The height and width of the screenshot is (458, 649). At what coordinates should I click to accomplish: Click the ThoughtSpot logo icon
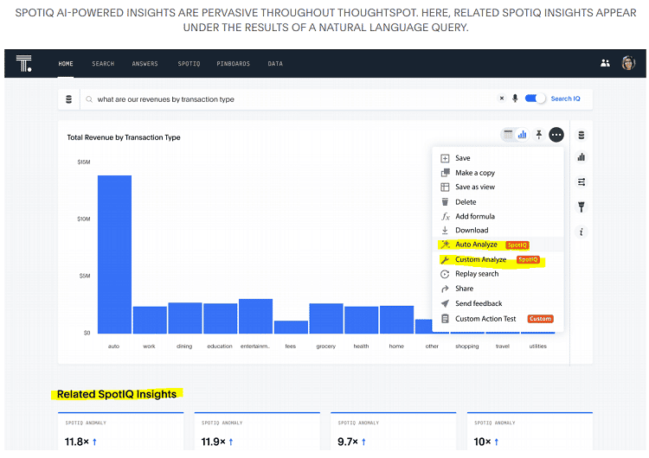23,63
